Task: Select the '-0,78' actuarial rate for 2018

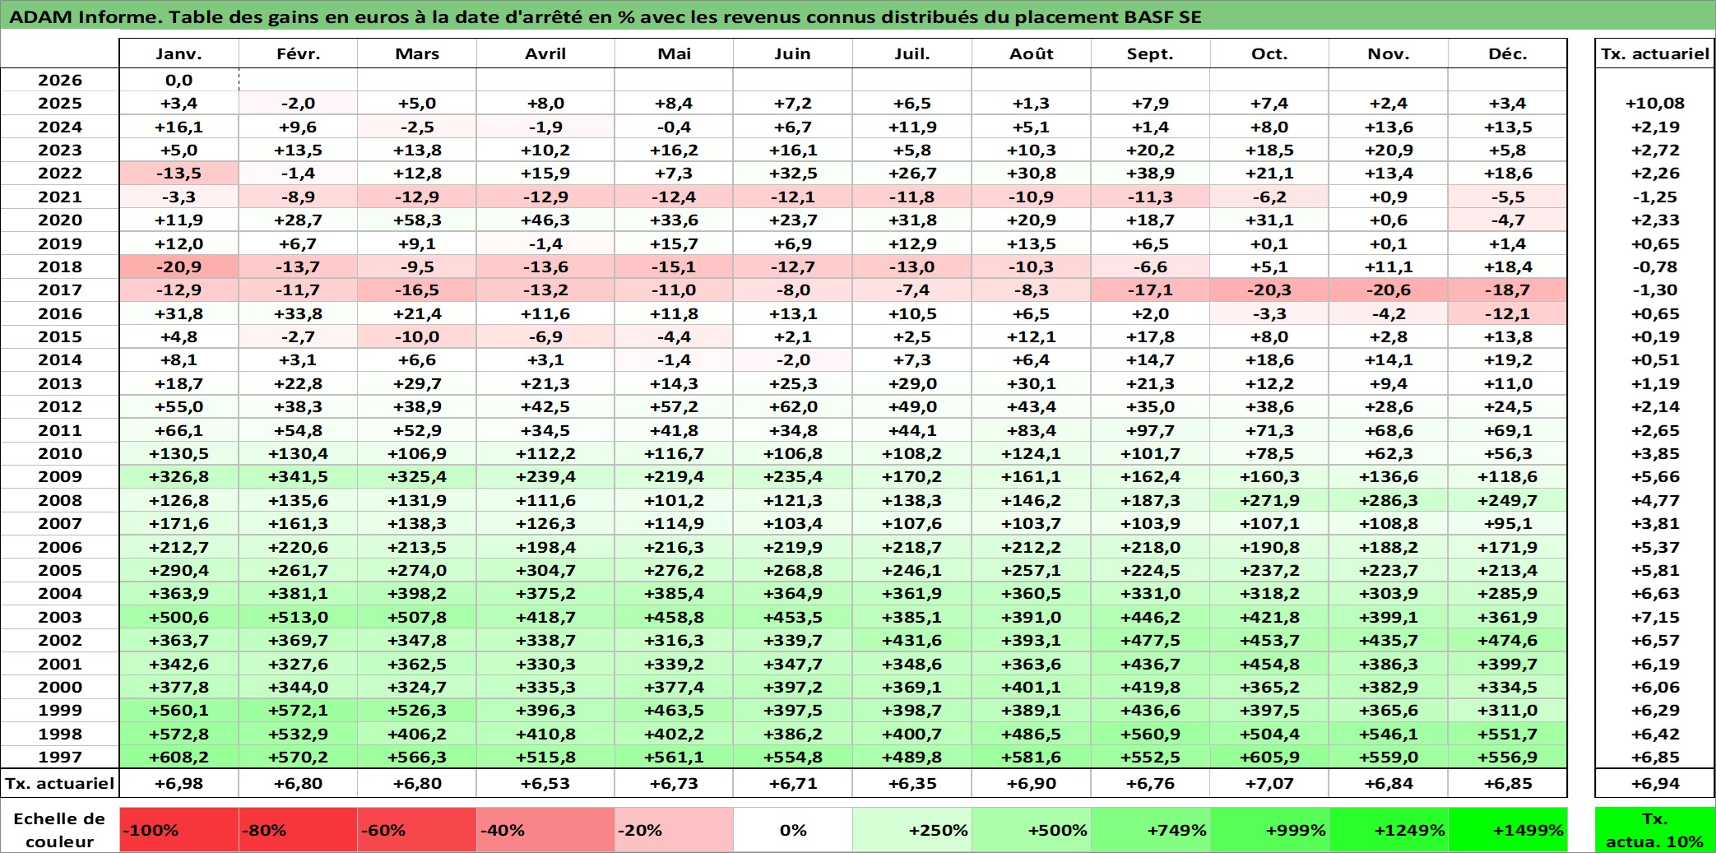Action: (x=1655, y=267)
